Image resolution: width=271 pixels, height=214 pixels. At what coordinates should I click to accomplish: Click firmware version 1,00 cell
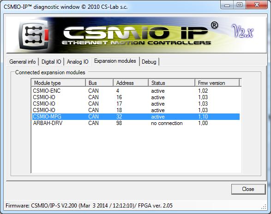click(203, 123)
